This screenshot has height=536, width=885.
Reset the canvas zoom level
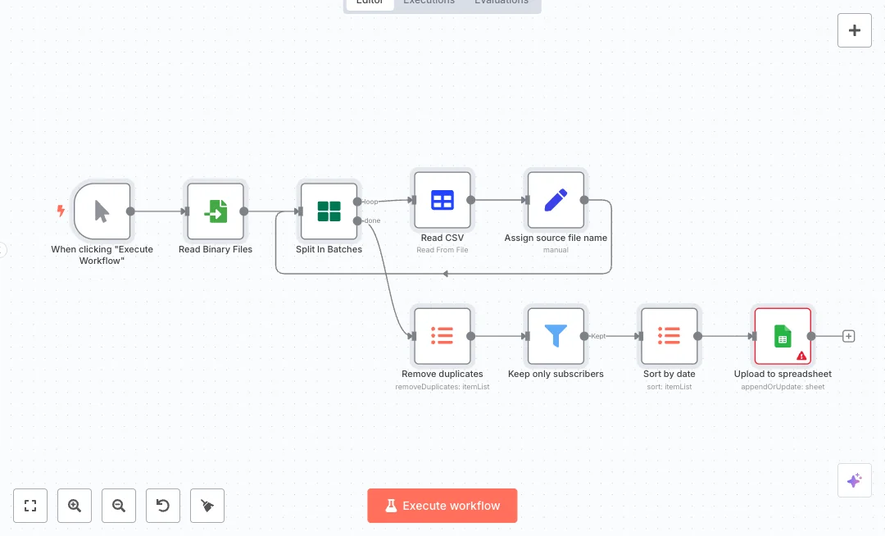[163, 506]
